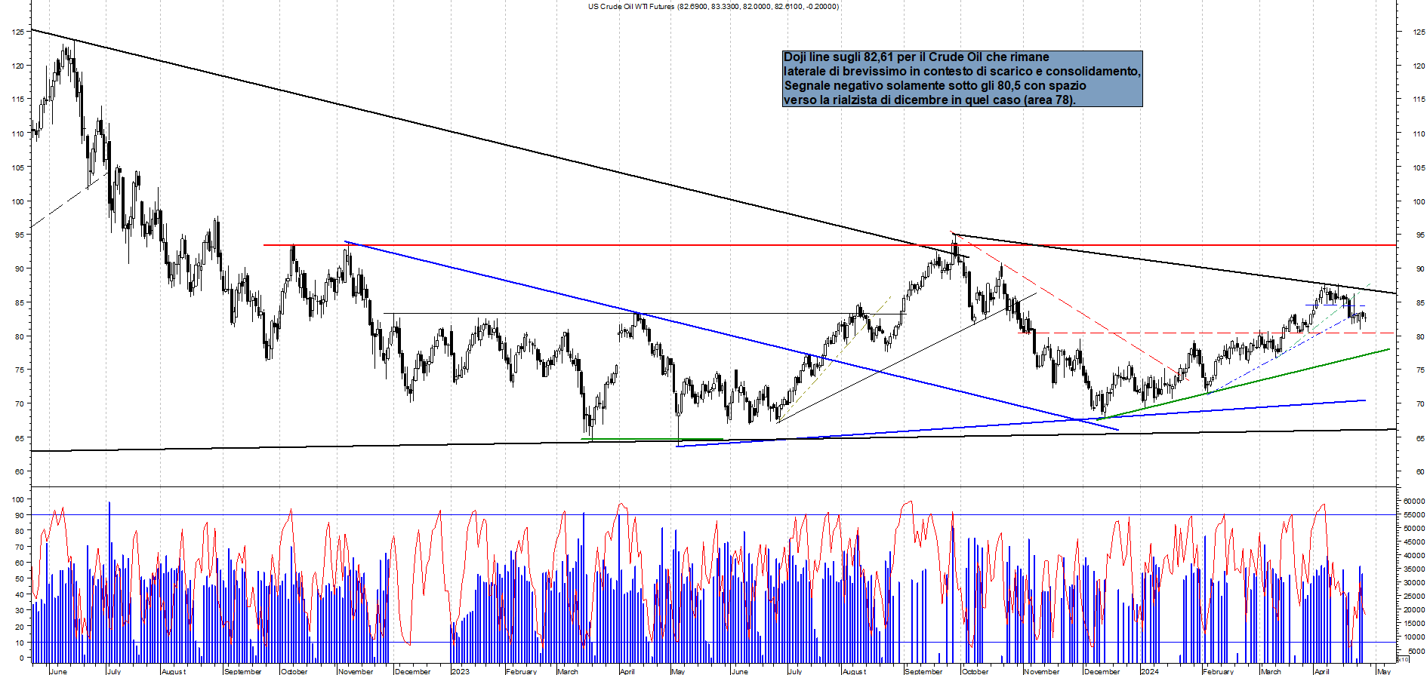Click the 85 label on right price axis

1420,302
